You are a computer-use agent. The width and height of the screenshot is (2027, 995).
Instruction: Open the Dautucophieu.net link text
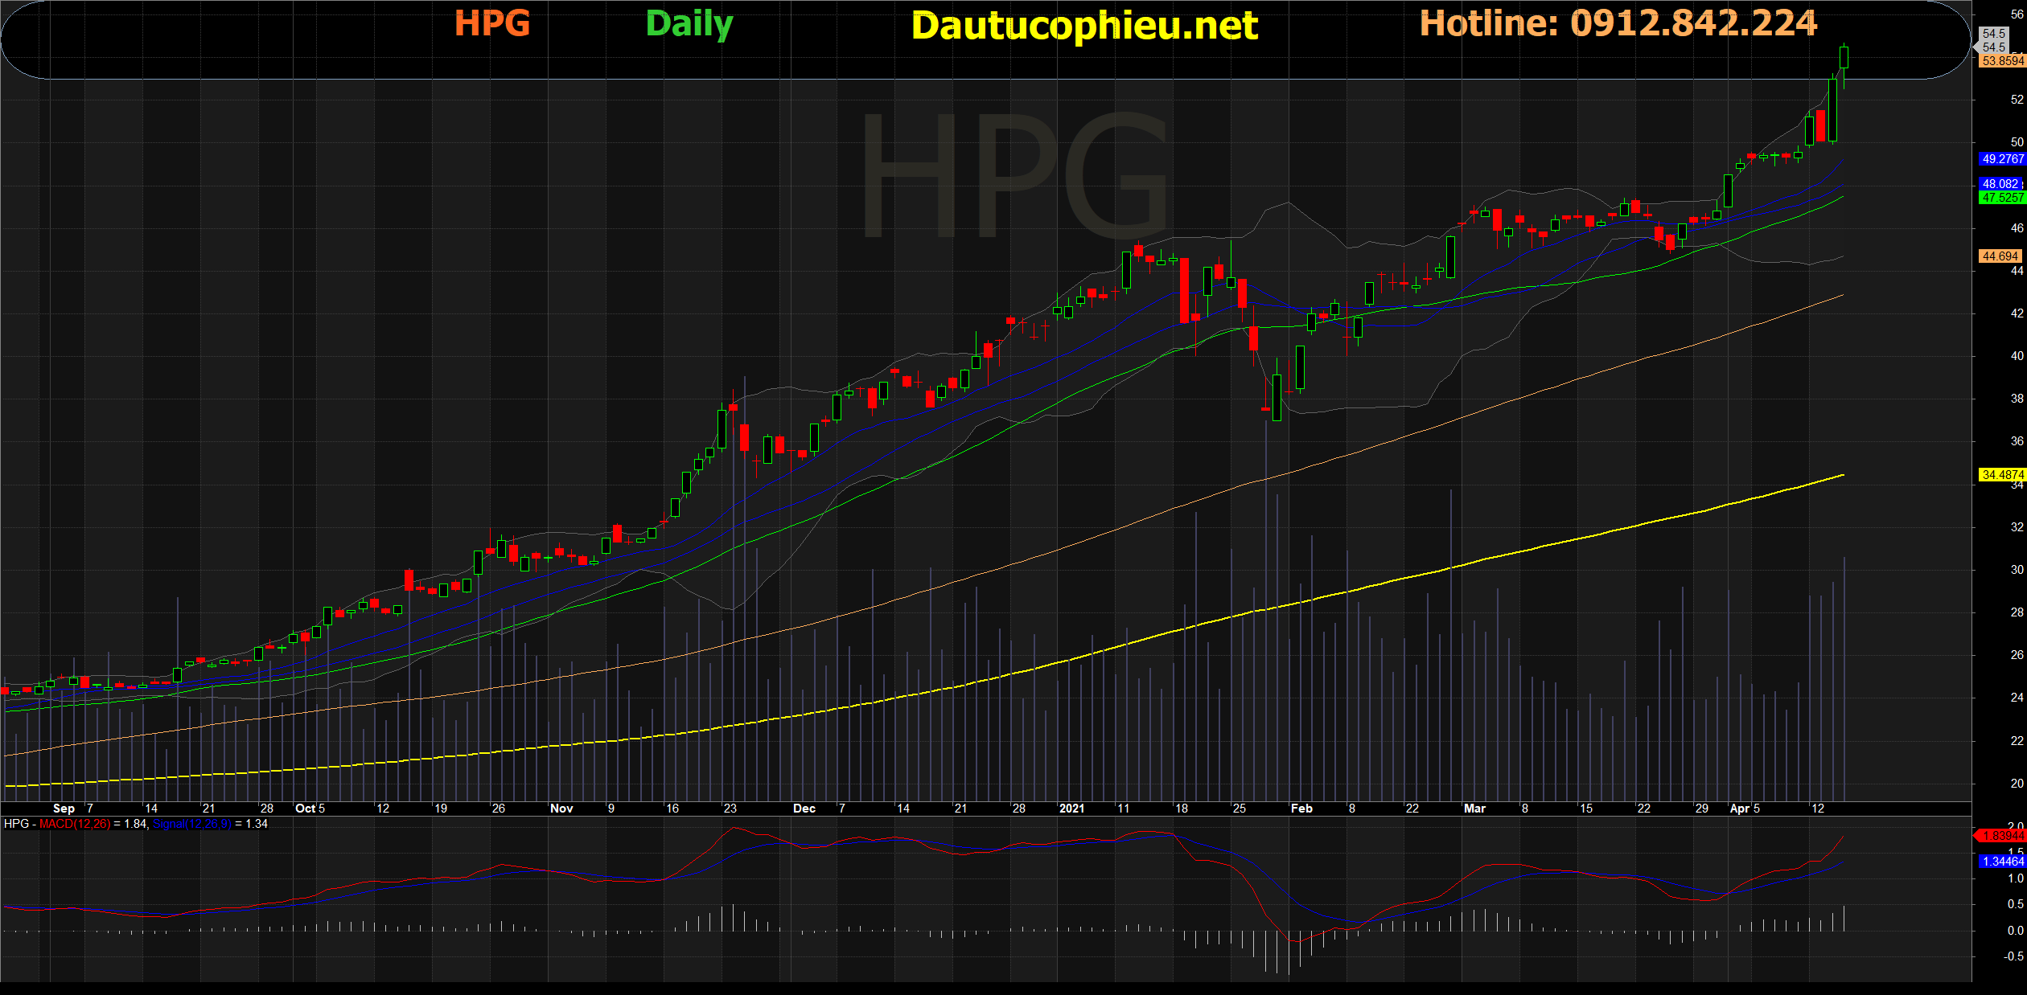point(1084,27)
